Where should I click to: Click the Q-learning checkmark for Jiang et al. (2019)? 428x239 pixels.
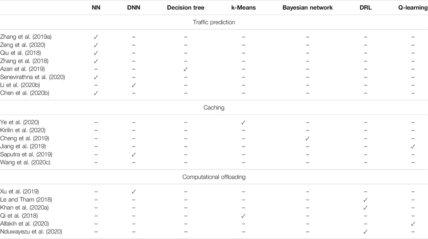click(x=413, y=146)
